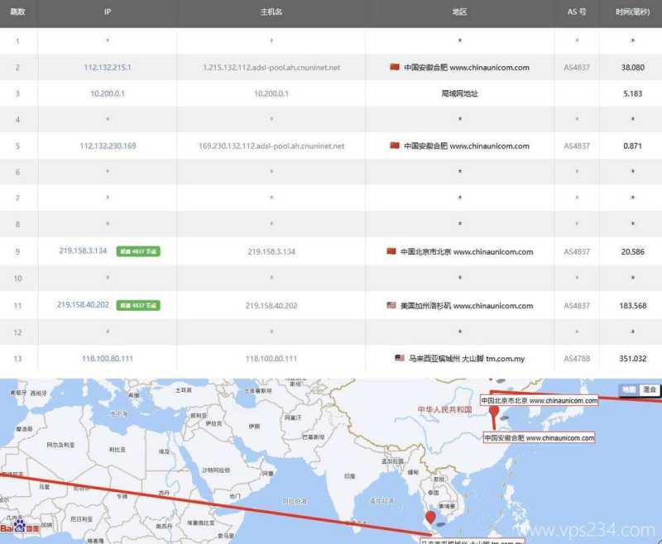Image resolution: width=662 pixels, height=544 pixels.
Task: Click the IP column header
Action: pos(108,12)
